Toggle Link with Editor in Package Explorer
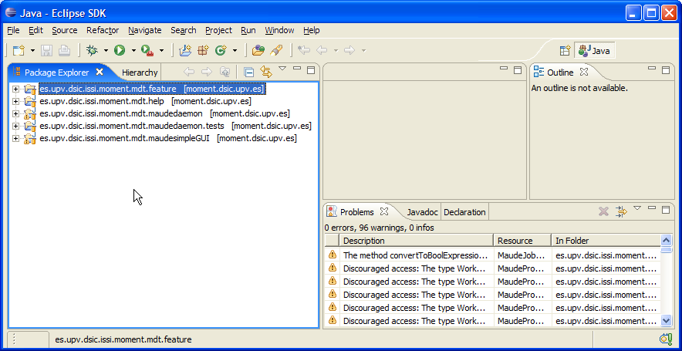682x351 pixels. pyautogui.click(x=265, y=71)
